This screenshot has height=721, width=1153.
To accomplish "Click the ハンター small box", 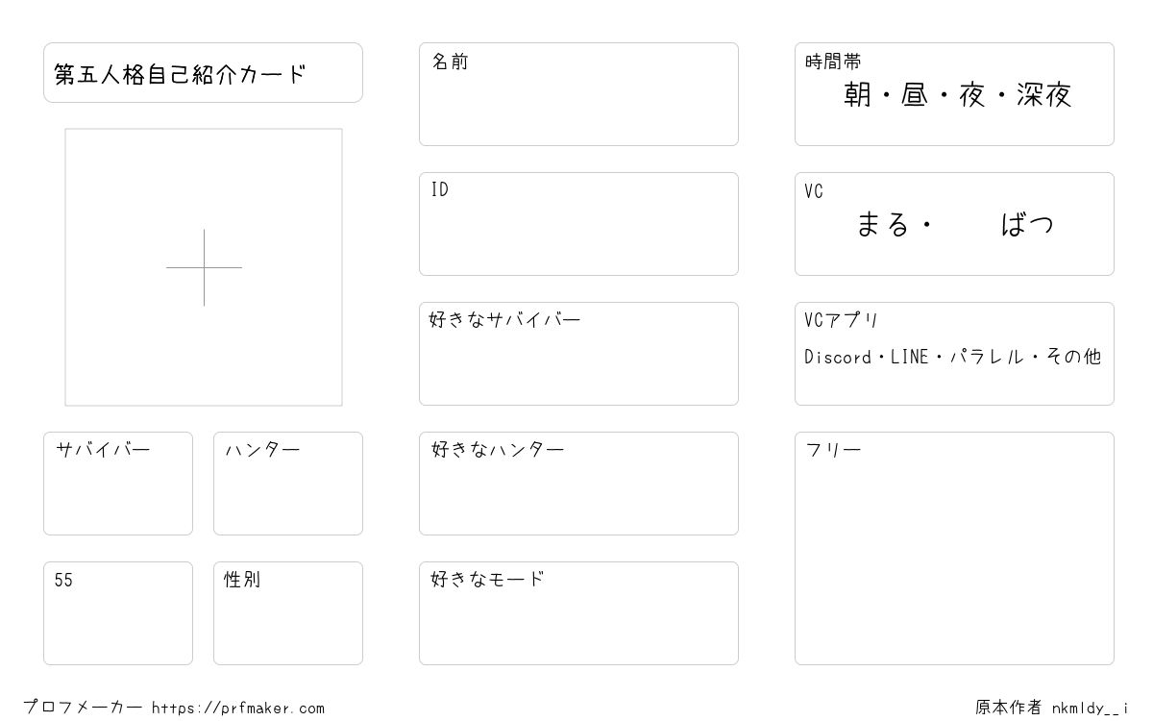I will point(288,484).
